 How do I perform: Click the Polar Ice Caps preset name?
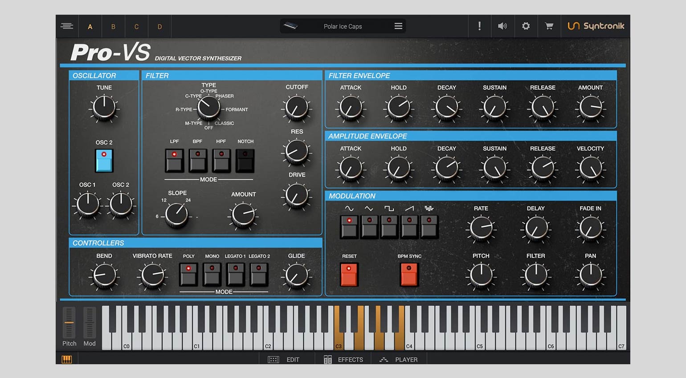pos(343,27)
